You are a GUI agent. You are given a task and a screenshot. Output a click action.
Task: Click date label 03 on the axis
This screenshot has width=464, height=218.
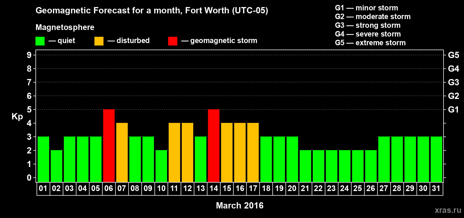coord(69,188)
